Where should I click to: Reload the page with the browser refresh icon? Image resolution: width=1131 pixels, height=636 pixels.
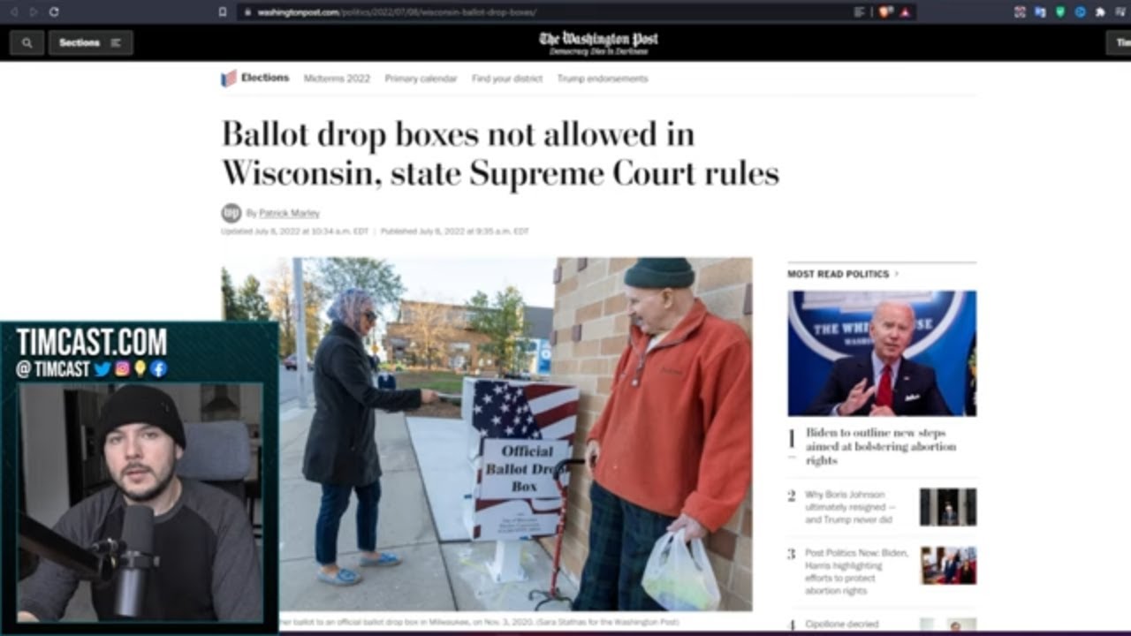[x=54, y=11]
